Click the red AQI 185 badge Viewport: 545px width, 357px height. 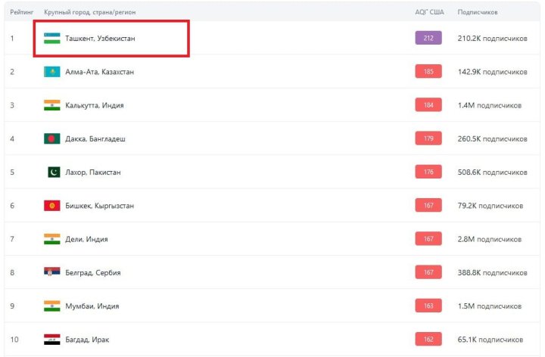428,72
